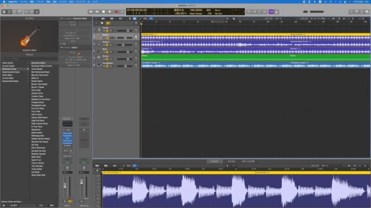Select the Turbo Metal patch
Image resolution: width=371 pixels, height=208 pixels.
pyautogui.click(x=37, y=169)
